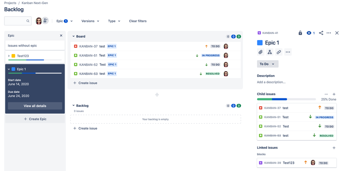Click the blue Epic 1 color square in sidebar
The width and height of the screenshot is (341, 171).
[13, 69]
